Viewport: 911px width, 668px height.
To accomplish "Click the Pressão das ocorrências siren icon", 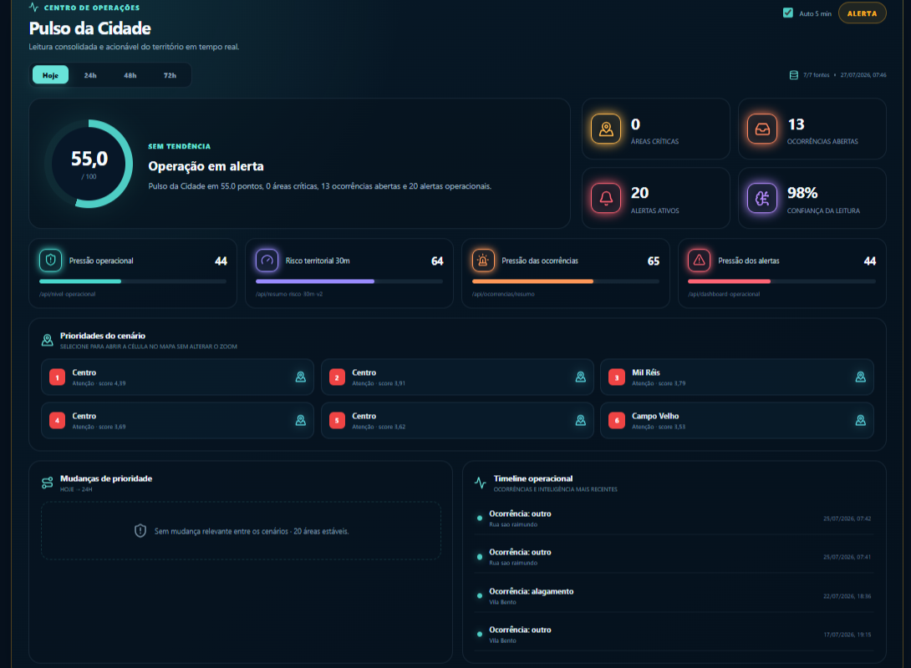I will point(483,261).
